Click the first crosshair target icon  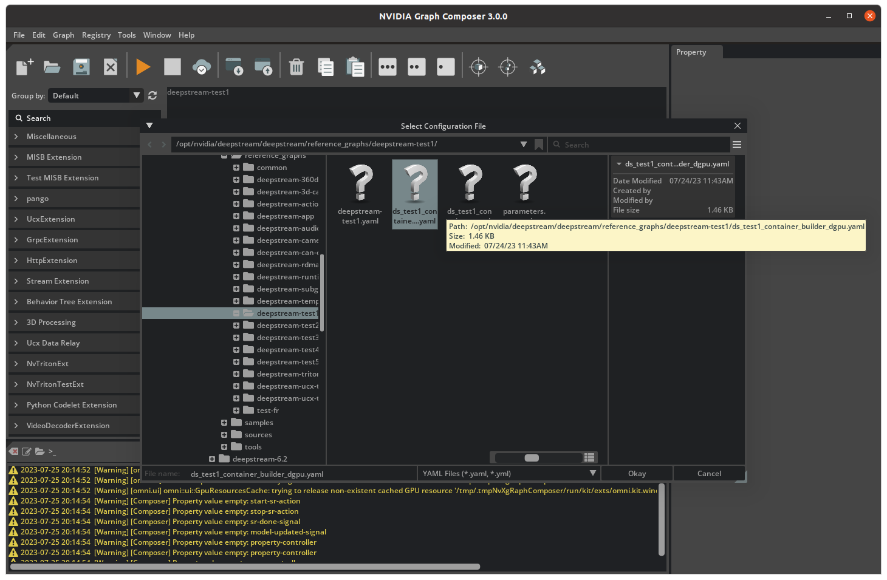click(x=479, y=67)
